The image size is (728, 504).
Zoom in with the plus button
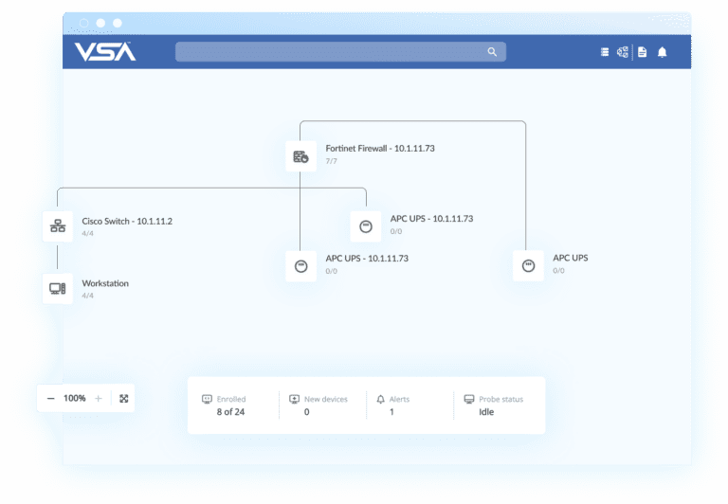click(x=99, y=398)
